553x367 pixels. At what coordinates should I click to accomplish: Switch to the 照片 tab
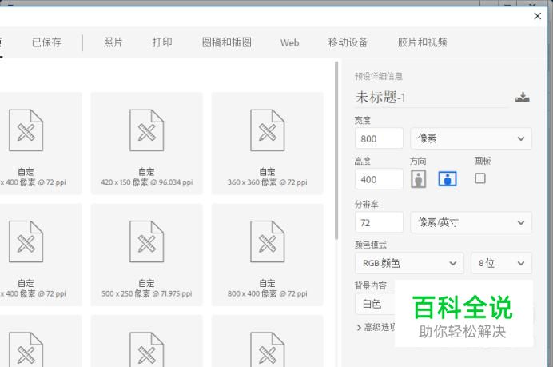(113, 42)
